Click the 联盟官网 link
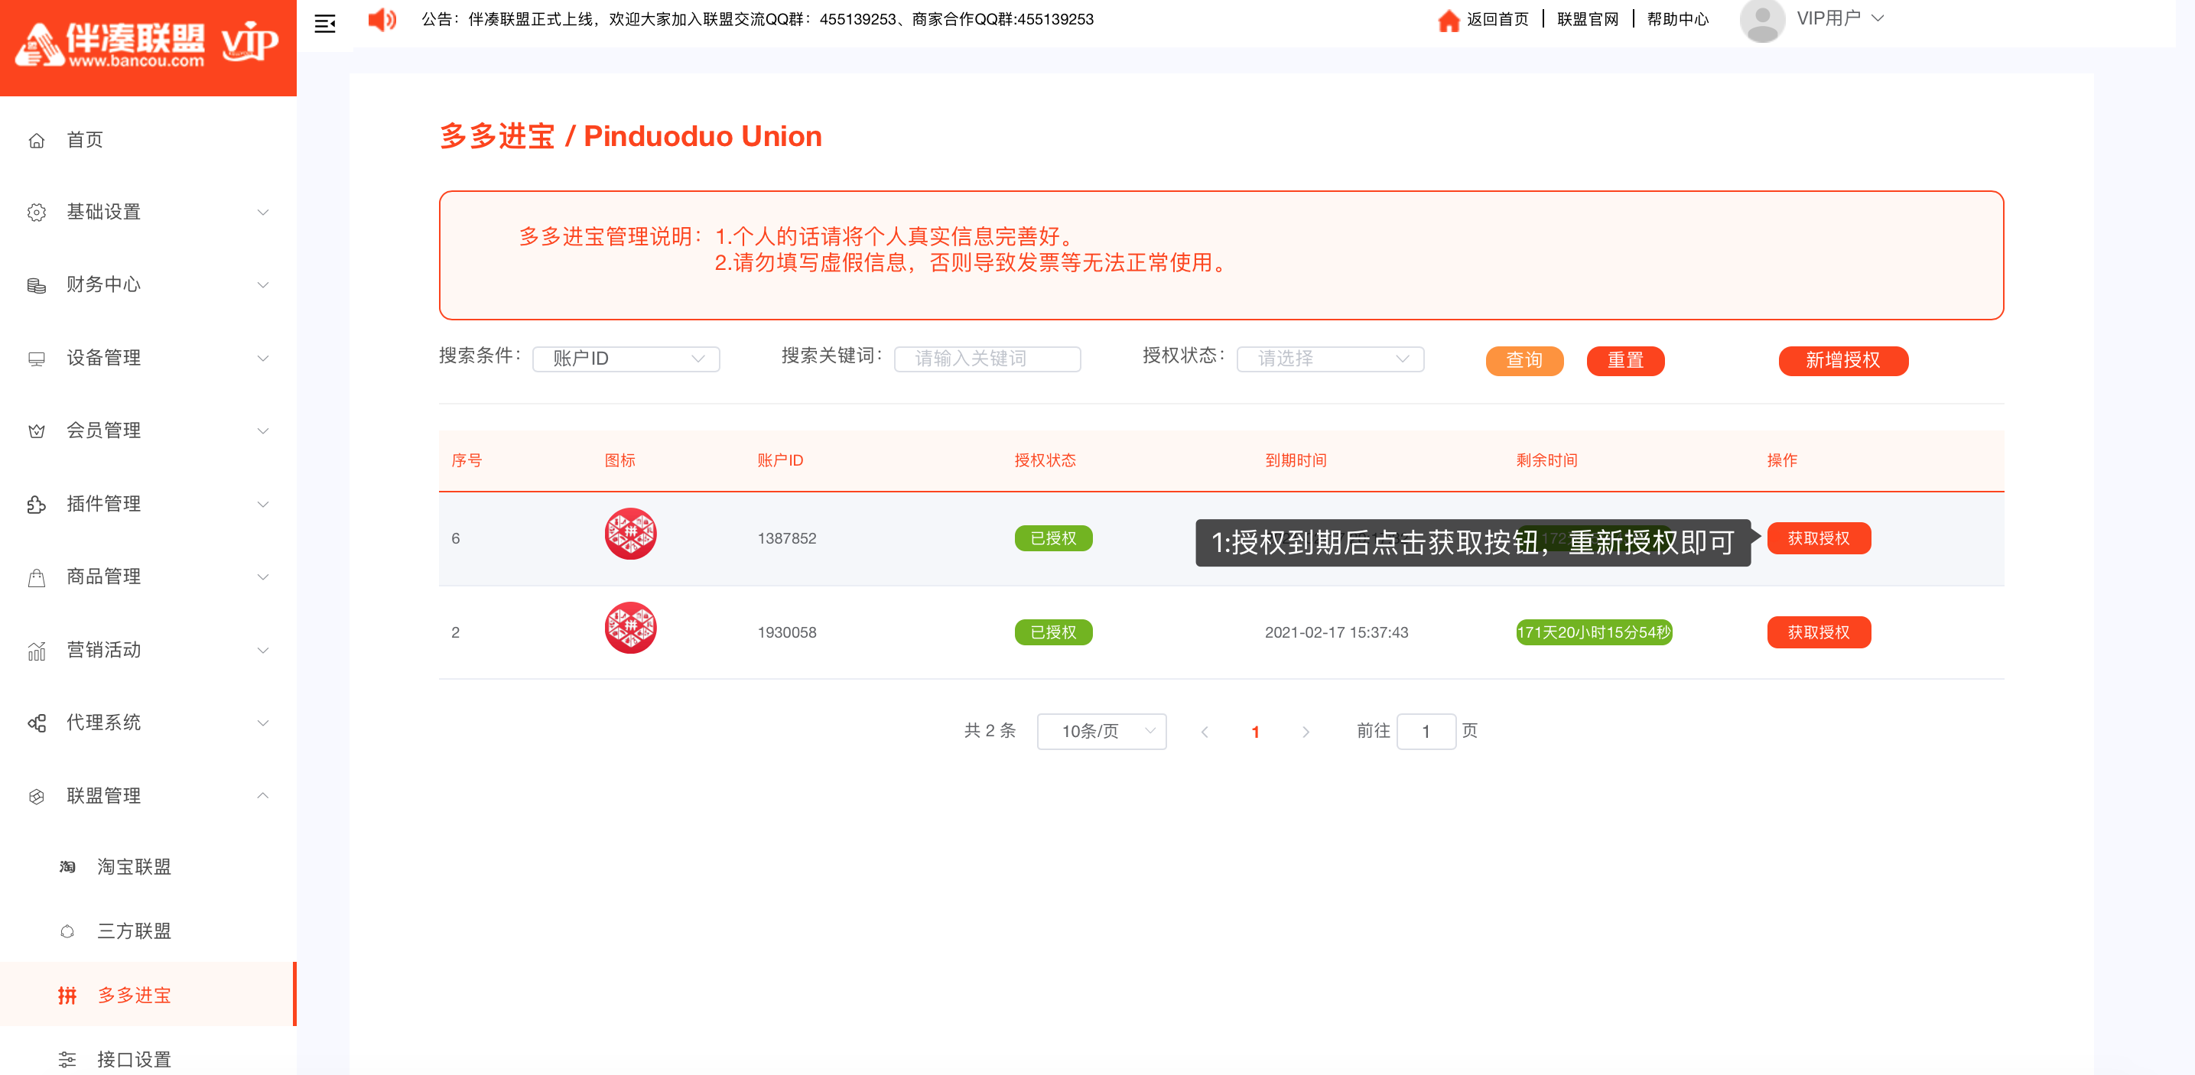Screen dimensions: 2195x1075 coord(1588,20)
